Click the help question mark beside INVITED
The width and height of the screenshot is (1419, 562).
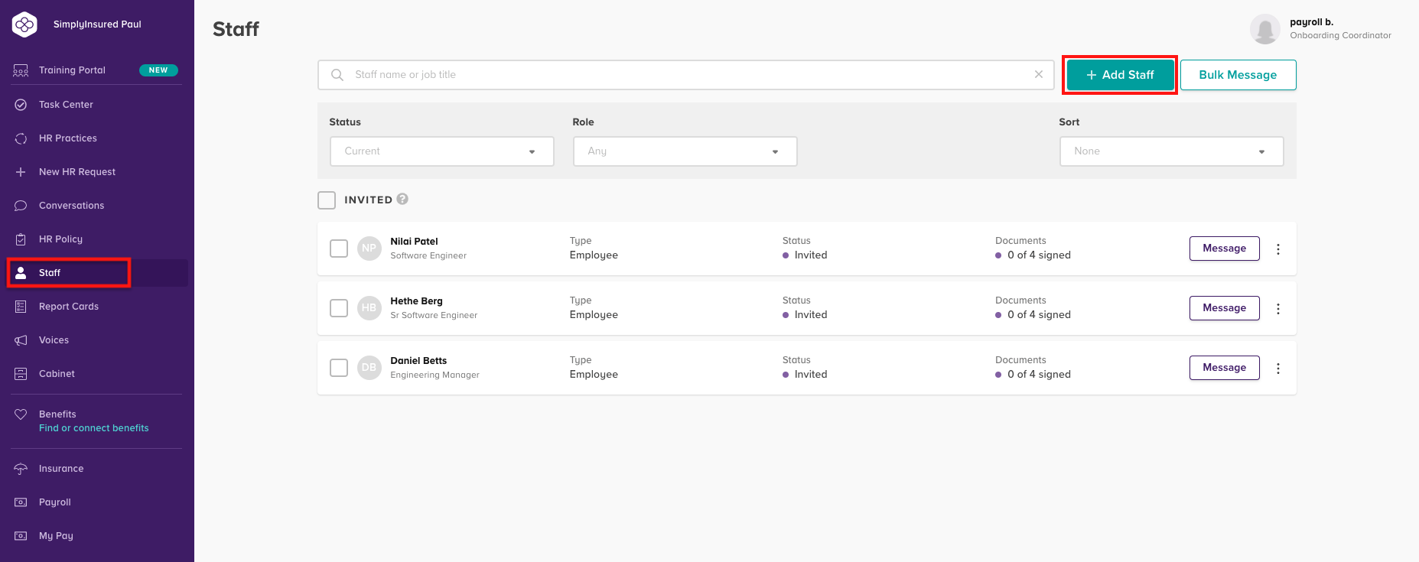(402, 199)
